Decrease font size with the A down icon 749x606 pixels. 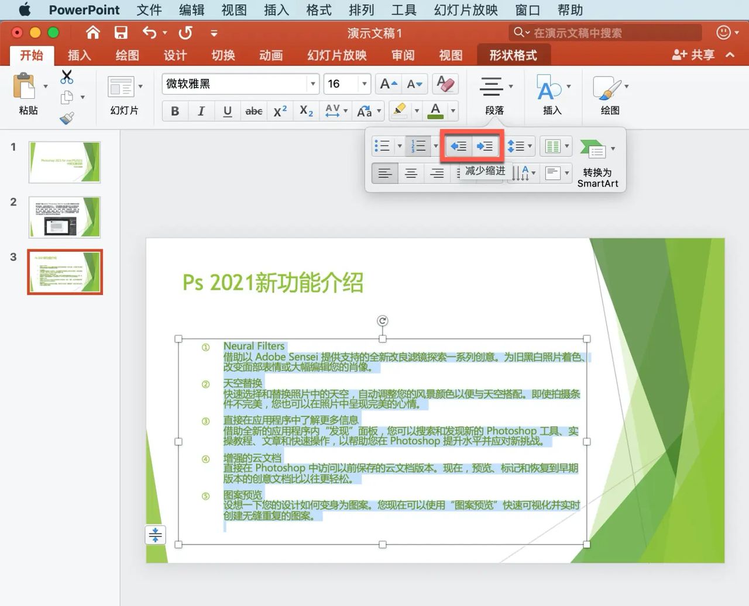pyautogui.click(x=415, y=84)
